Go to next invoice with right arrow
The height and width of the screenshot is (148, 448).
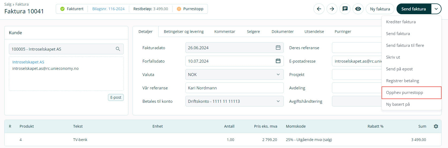point(332,9)
